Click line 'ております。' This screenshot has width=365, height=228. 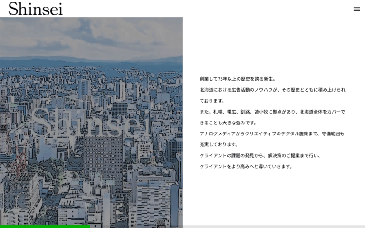pos(212,101)
